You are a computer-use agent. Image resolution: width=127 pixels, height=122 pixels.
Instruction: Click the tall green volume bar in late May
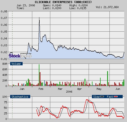tap(107, 78)
